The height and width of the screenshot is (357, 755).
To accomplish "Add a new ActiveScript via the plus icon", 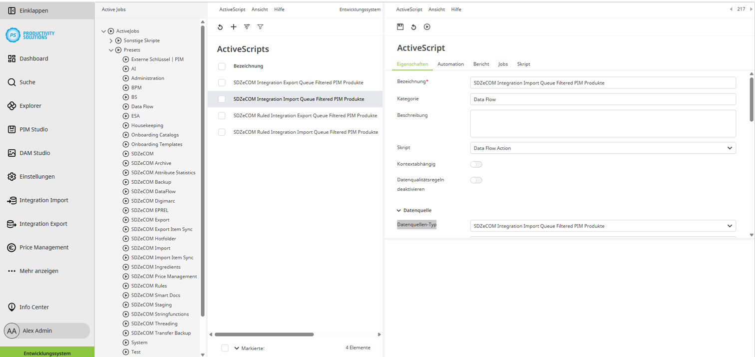I will 233,27.
